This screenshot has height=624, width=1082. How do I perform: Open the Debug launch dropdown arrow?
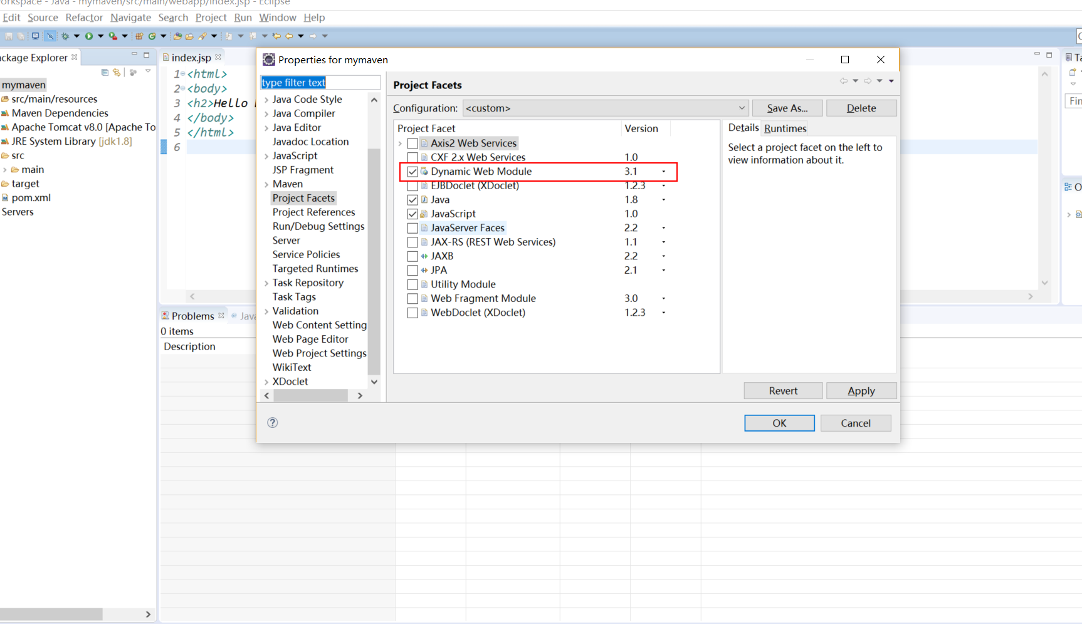(x=77, y=36)
